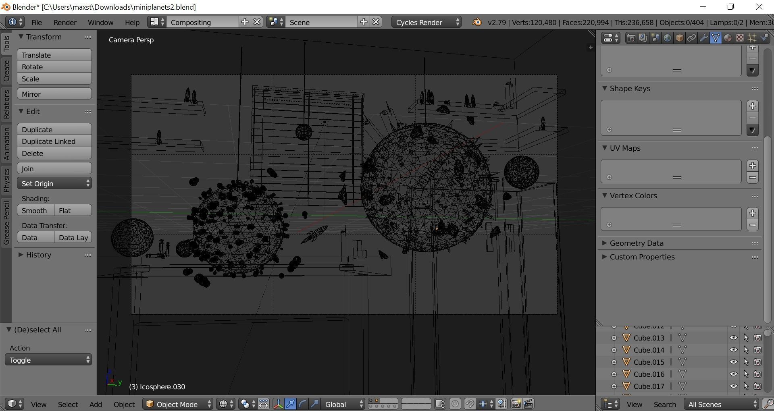Expand the History panel
This screenshot has height=411, width=774.
point(38,255)
